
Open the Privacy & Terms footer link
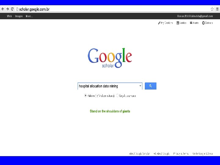click(181, 153)
